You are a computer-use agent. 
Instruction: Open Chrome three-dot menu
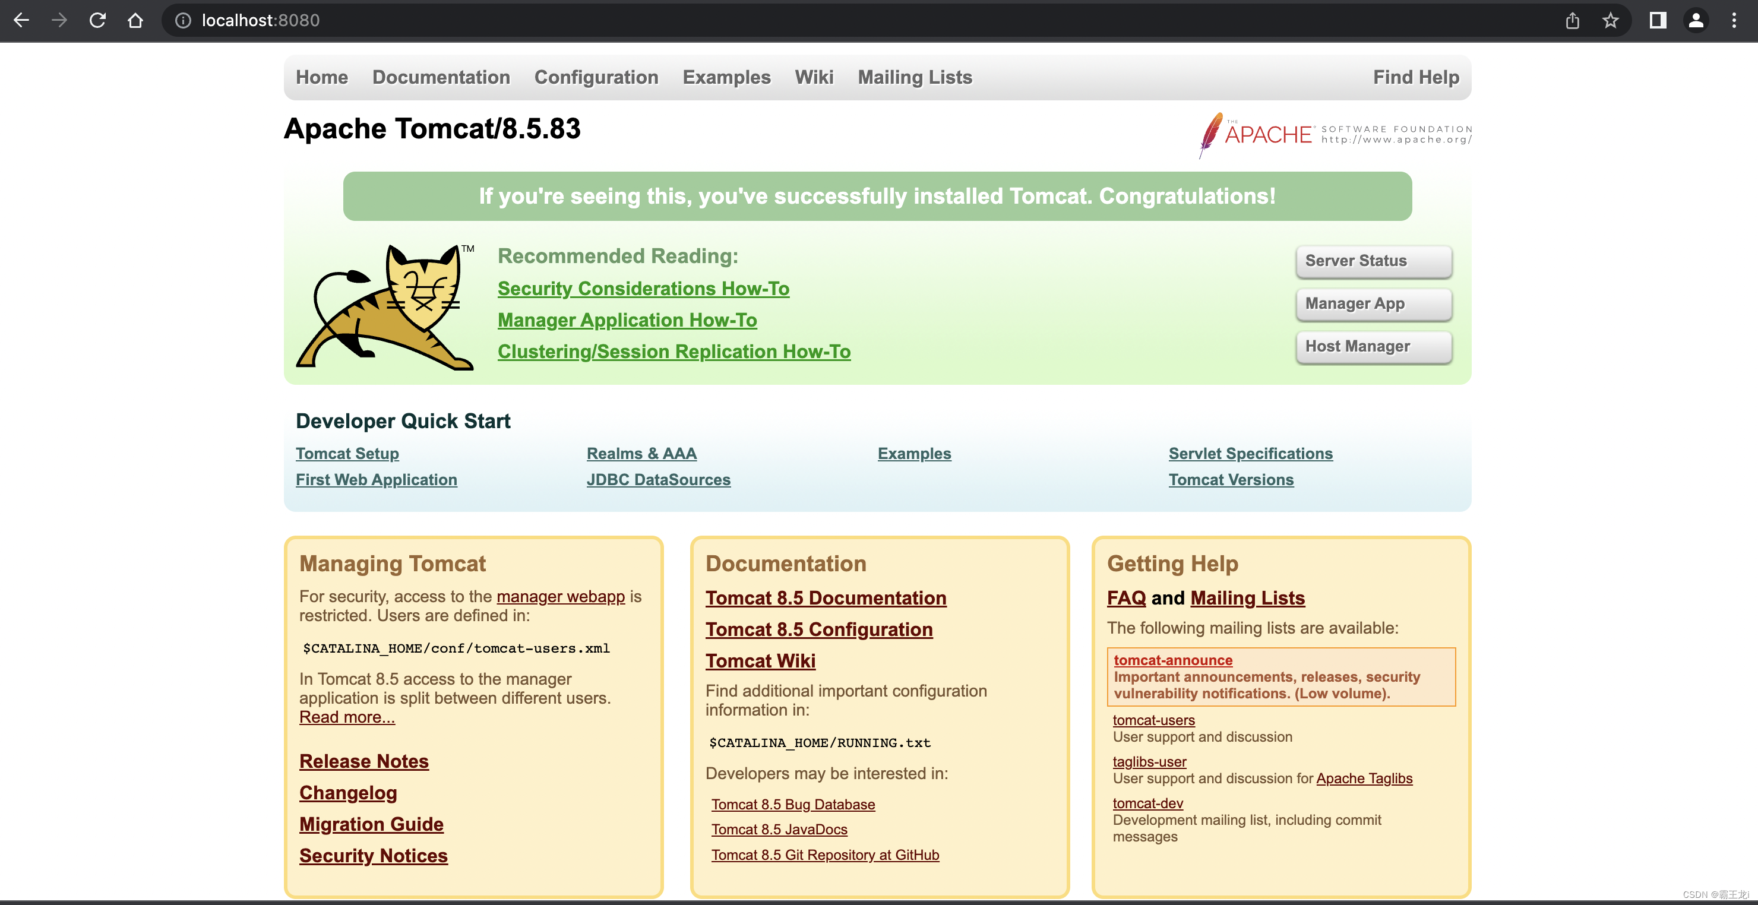coord(1734,20)
